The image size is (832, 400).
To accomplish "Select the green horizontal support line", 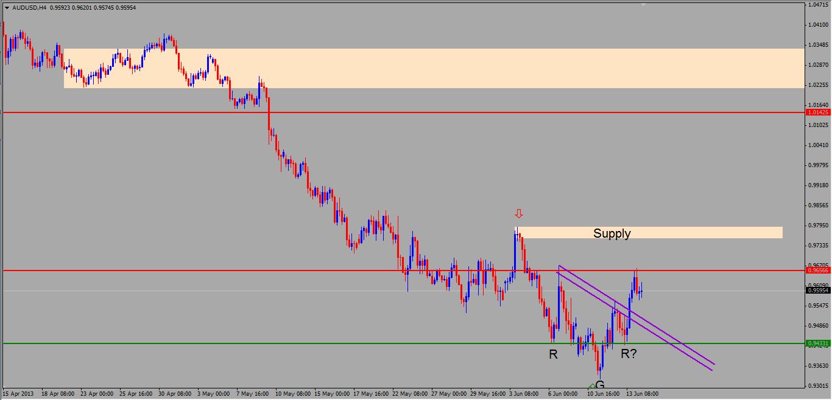I will point(403,343).
